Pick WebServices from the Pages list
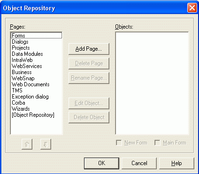Viewport: 199px width, 174px height. click(36, 66)
